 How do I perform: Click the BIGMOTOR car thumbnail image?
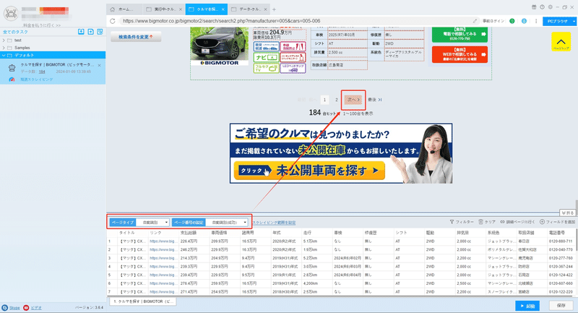220,46
